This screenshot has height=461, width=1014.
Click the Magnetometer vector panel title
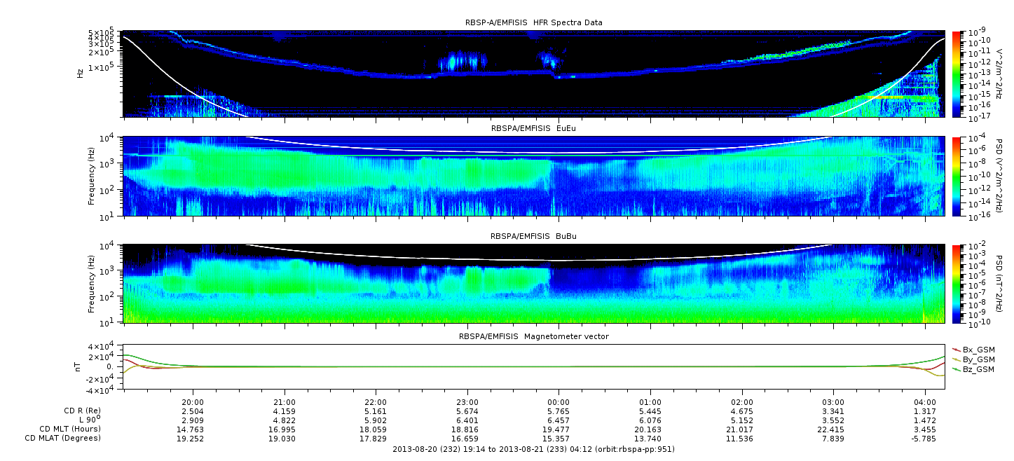533,336
